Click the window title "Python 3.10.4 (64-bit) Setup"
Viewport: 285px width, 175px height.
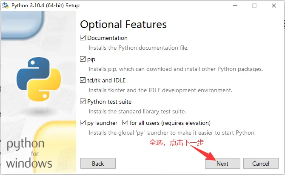pos(45,6)
